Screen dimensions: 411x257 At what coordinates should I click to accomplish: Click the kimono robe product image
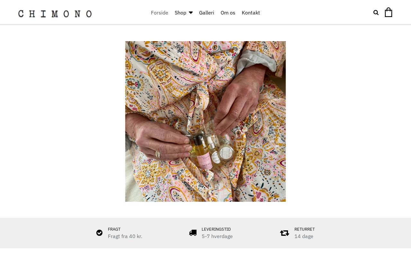(205, 121)
